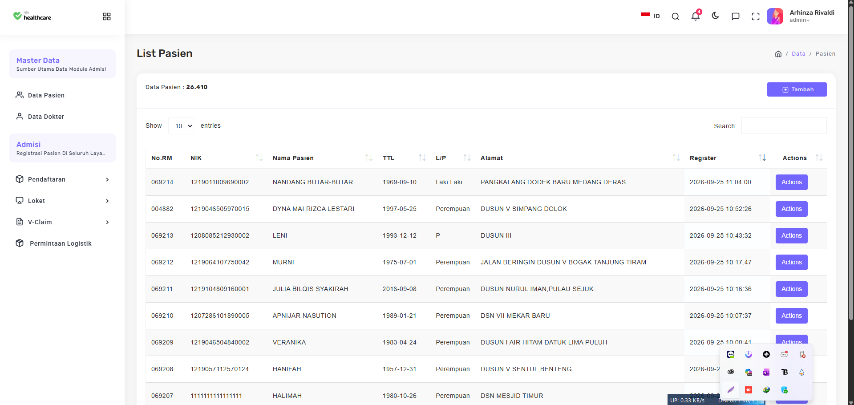This screenshot has height=405, width=854.
Task: Sort table by L/P column
Action: (x=453, y=158)
